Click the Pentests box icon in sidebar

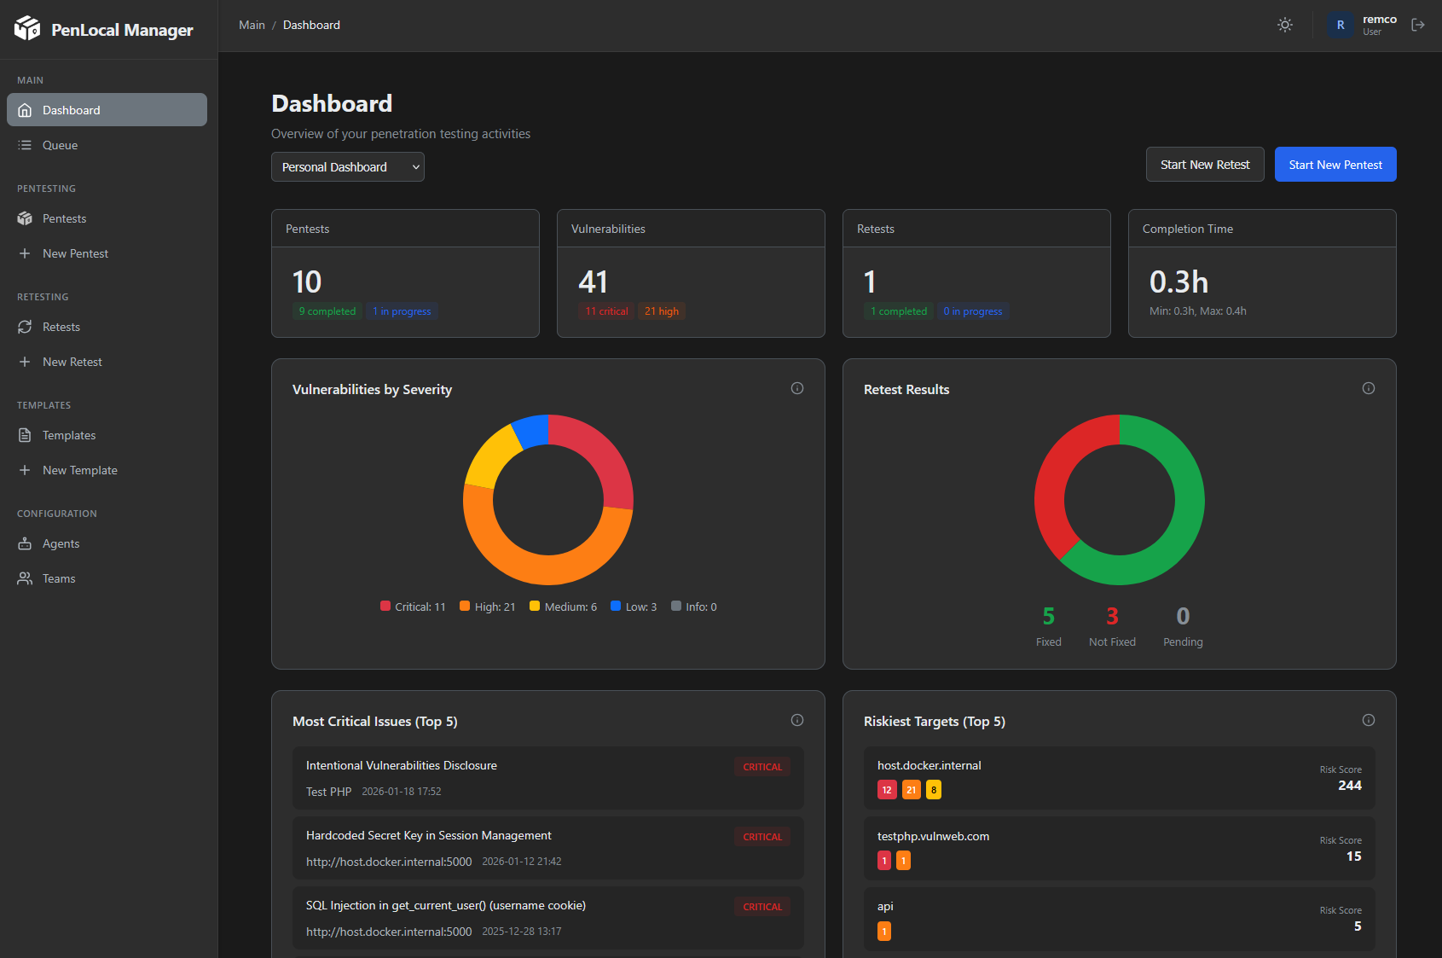pos(25,218)
